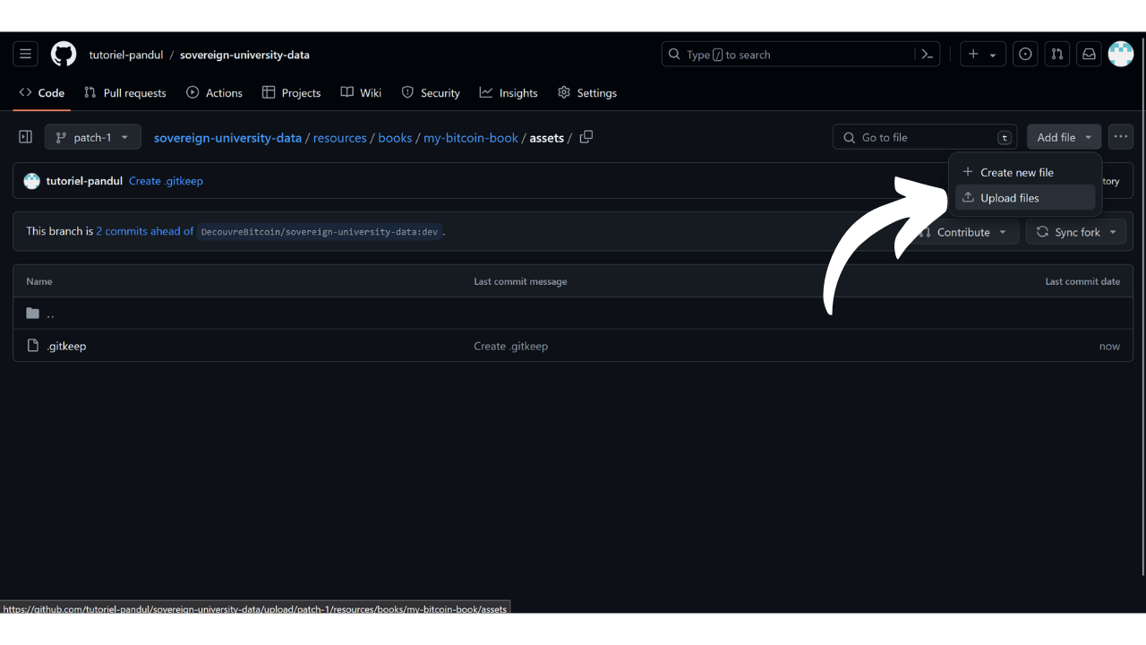Open the notifications inbox icon
1146x645 pixels.
click(x=1089, y=54)
